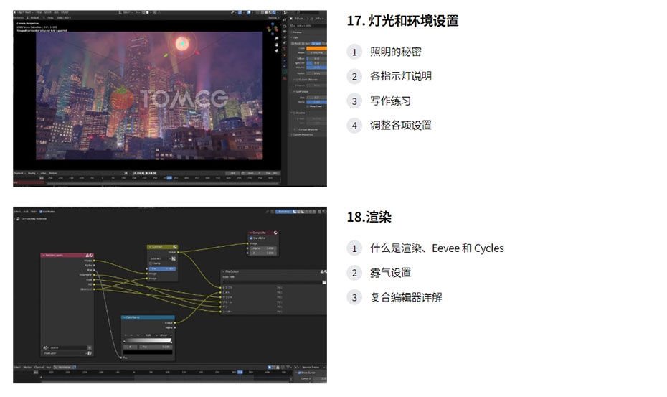
Task: Open the Channel menu in dope sheet header
Action: 39,367
